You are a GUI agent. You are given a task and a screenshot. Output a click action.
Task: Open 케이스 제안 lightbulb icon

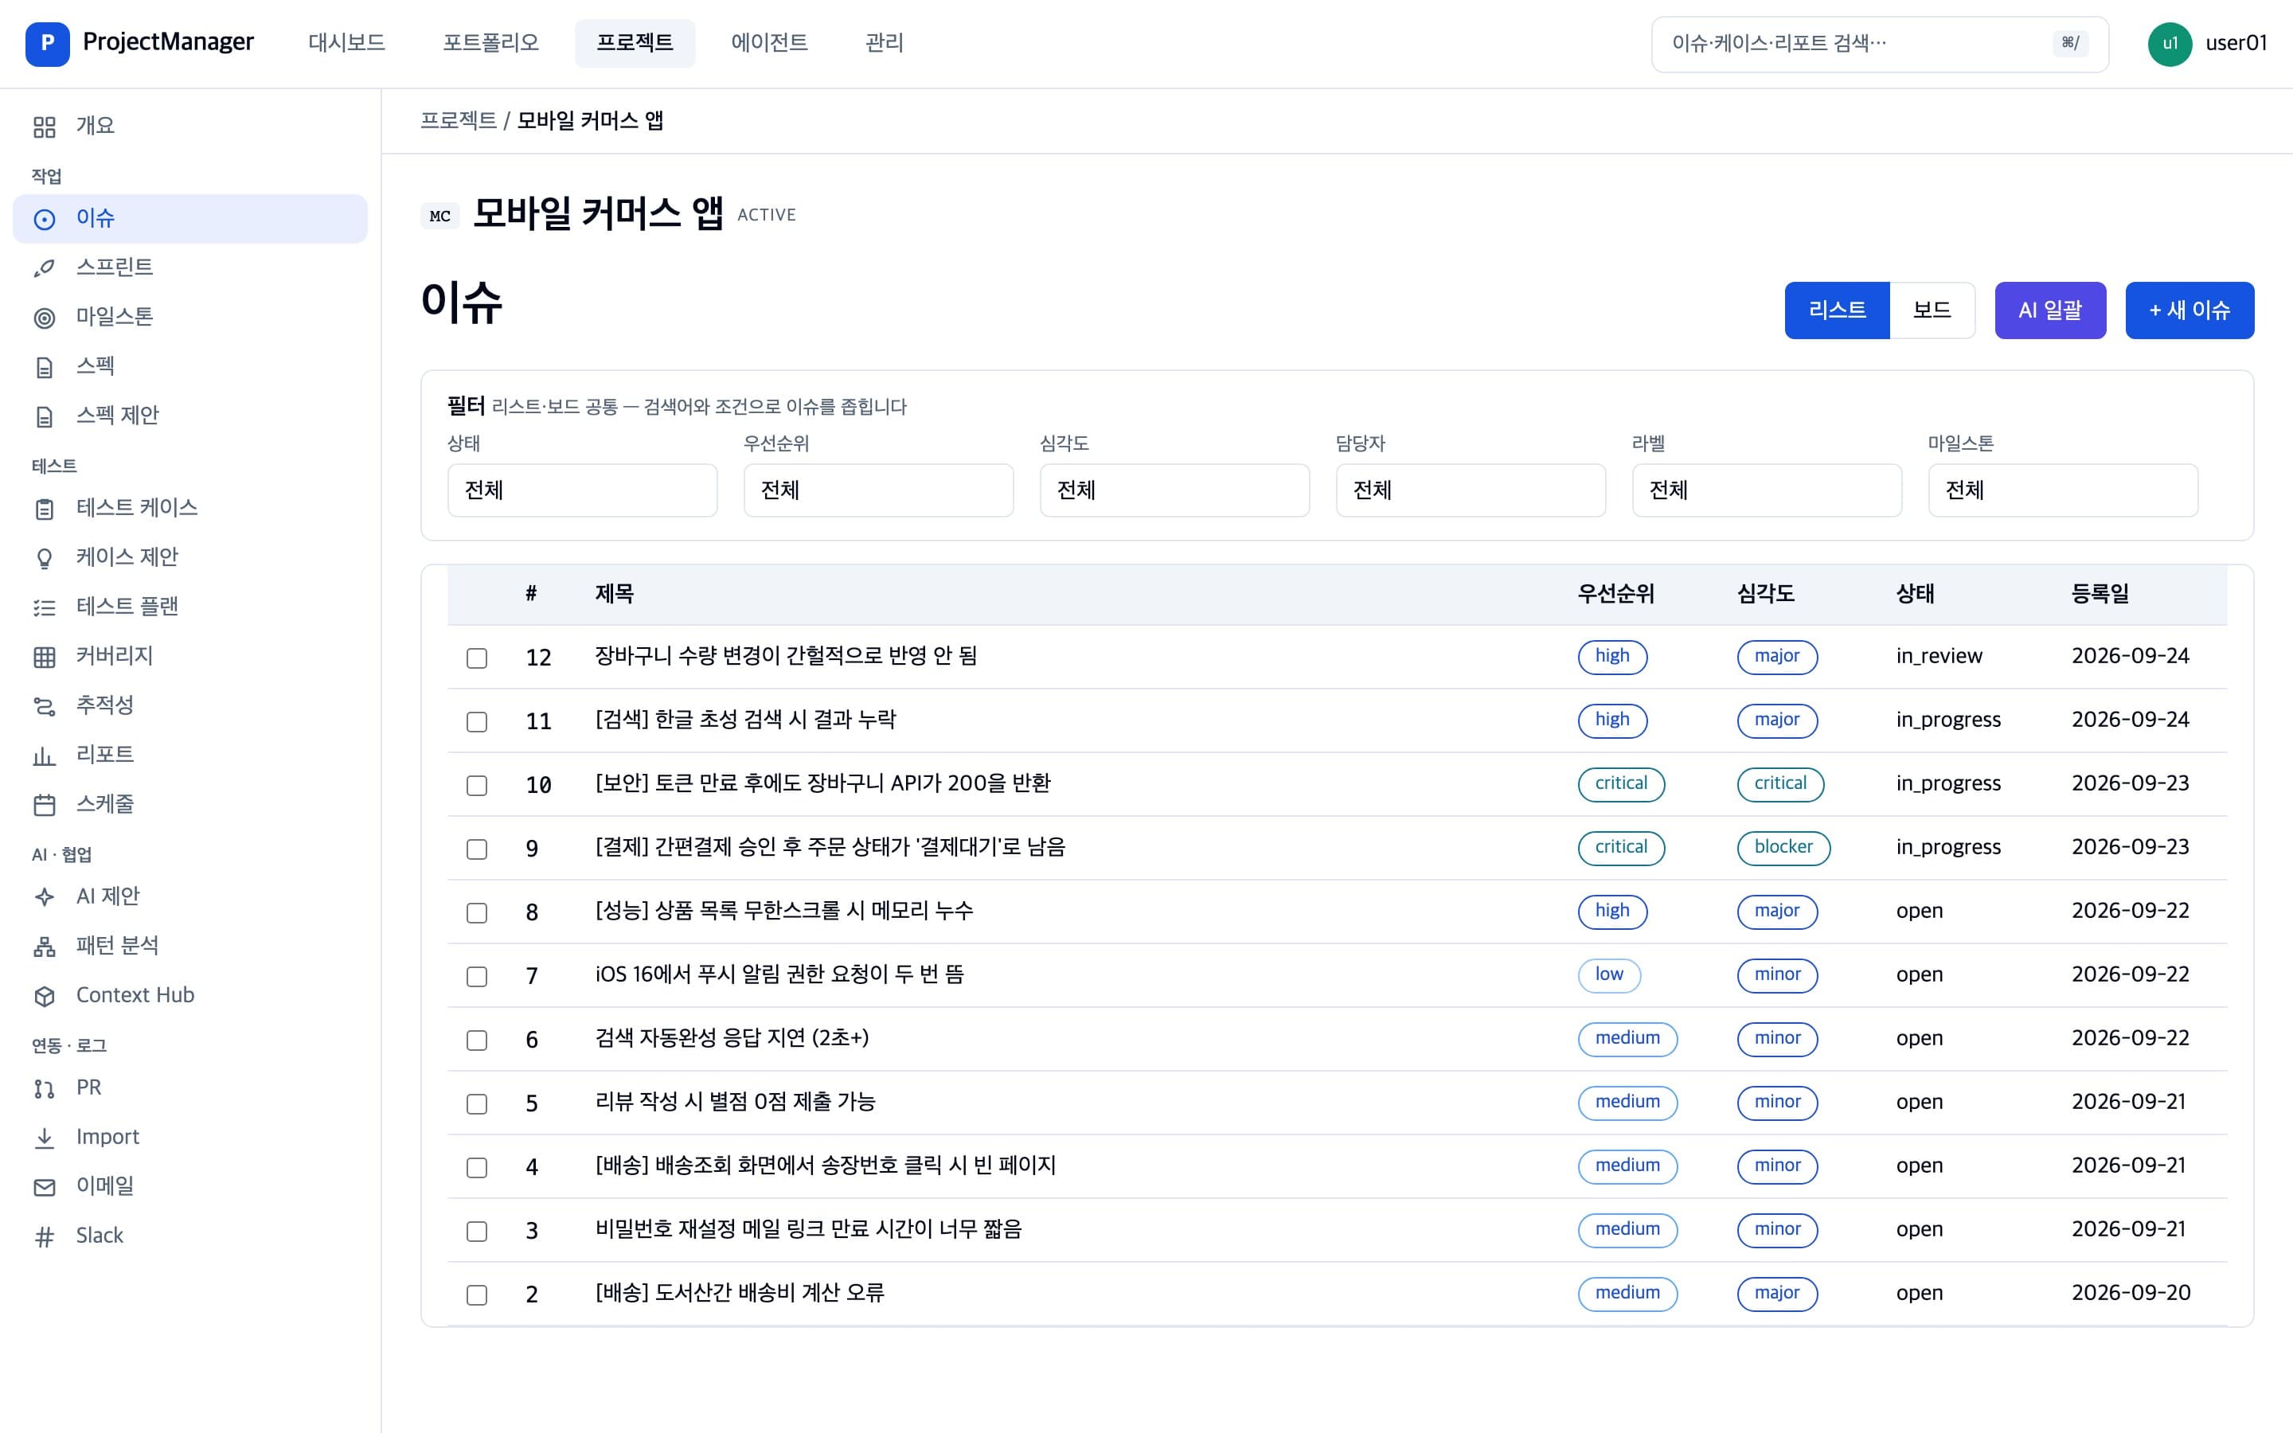point(45,558)
